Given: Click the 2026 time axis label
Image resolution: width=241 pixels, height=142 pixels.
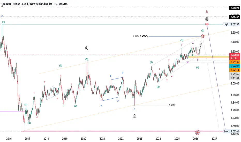Looking at the screenshot, I should coord(195,139).
